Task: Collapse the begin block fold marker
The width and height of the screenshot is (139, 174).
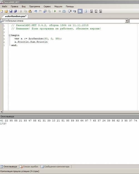Action: 10,35
